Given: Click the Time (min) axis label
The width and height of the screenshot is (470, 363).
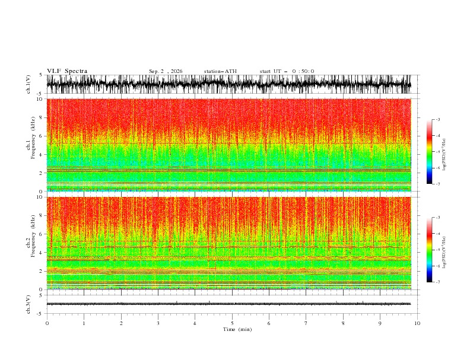Looking at the screenshot, I should click(237, 329).
